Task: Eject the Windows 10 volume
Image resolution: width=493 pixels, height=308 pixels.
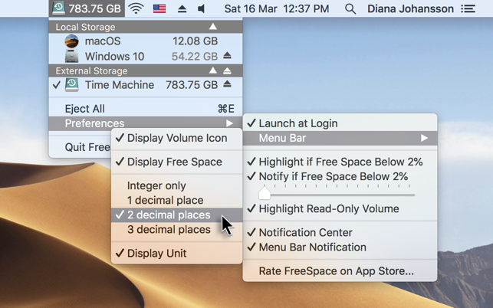Action: click(x=227, y=56)
